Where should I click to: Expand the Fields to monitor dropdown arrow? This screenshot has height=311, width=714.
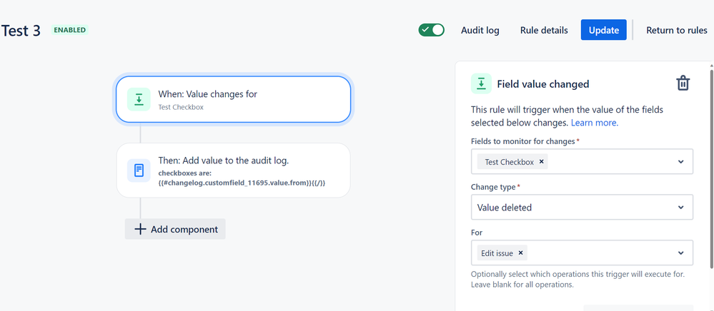tap(680, 162)
